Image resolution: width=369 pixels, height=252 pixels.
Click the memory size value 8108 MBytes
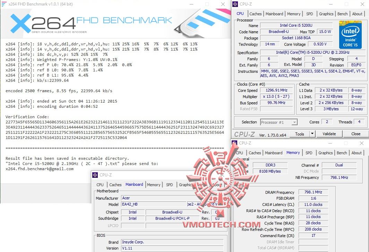click(x=270, y=171)
